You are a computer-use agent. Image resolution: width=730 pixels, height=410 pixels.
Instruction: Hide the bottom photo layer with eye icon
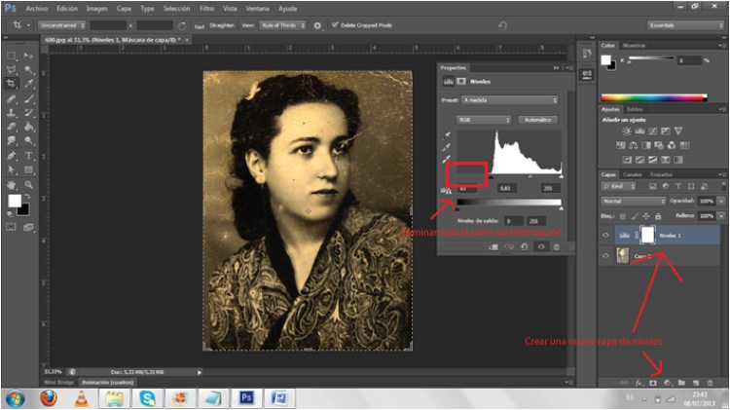pyautogui.click(x=606, y=256)
